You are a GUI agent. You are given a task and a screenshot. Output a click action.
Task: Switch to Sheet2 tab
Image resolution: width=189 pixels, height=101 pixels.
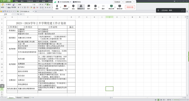point(19,97)
